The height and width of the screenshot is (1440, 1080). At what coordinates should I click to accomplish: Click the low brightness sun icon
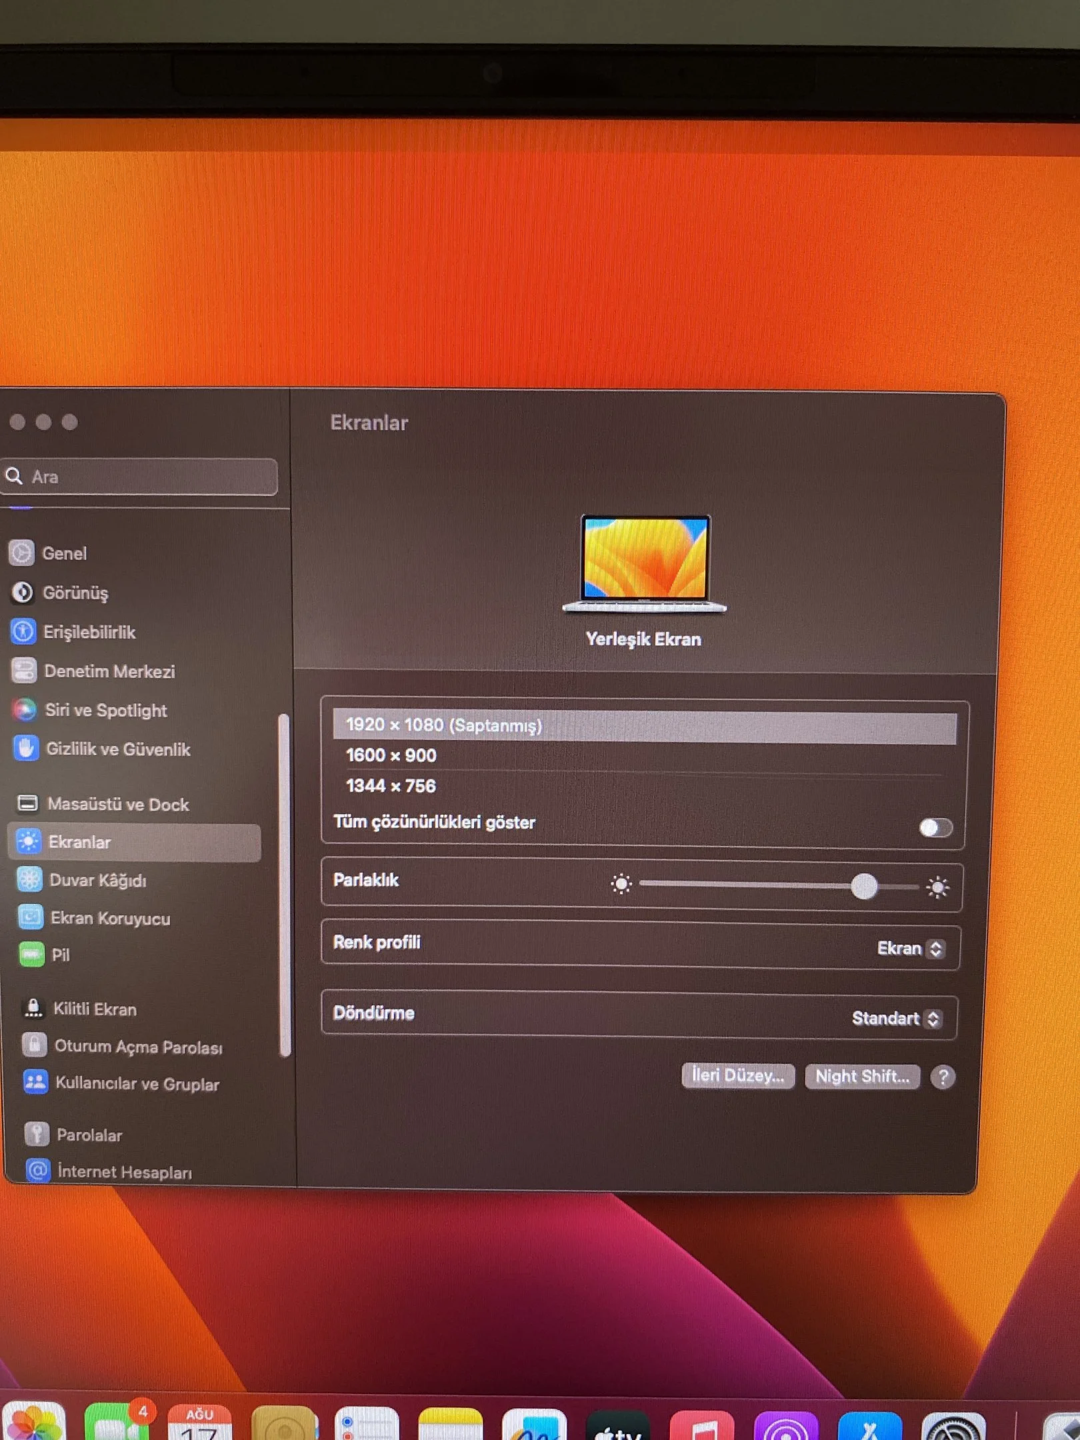tap(621, 884)
